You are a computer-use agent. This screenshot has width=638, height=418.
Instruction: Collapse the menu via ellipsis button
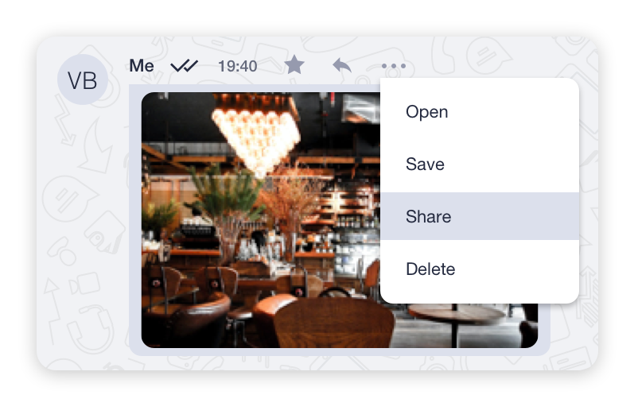click(394, 66)
